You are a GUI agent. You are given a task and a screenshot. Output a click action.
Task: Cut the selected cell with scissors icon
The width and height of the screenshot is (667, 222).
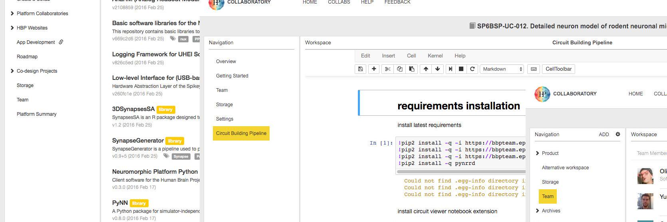click(387, 69)
